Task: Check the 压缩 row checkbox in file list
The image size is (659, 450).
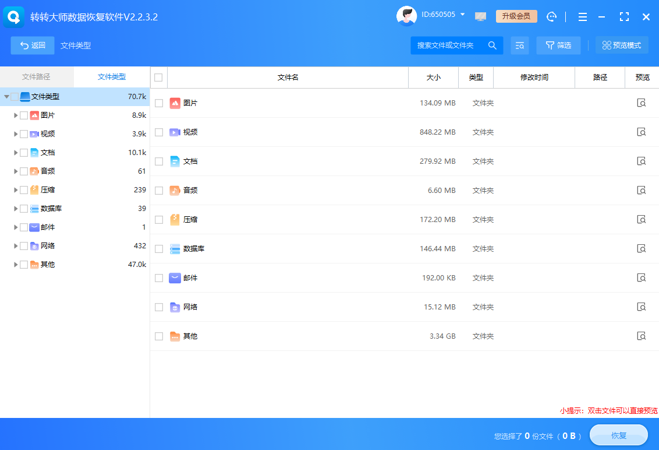Action: [159, 219]
